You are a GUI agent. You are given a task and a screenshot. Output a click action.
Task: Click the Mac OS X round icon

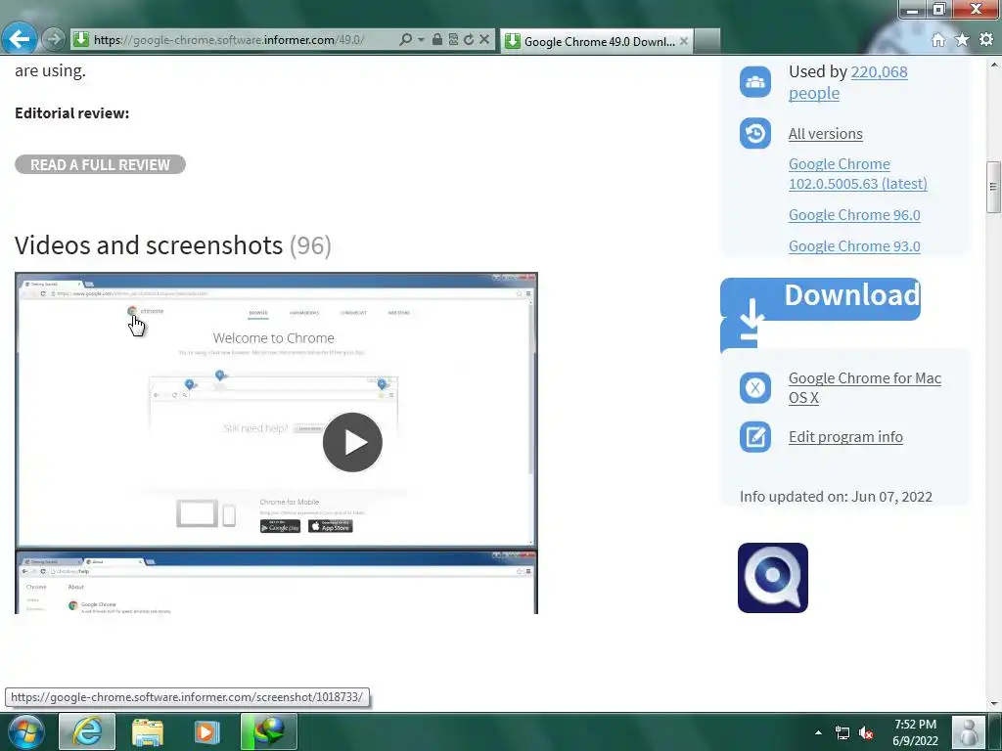point(755,387)
